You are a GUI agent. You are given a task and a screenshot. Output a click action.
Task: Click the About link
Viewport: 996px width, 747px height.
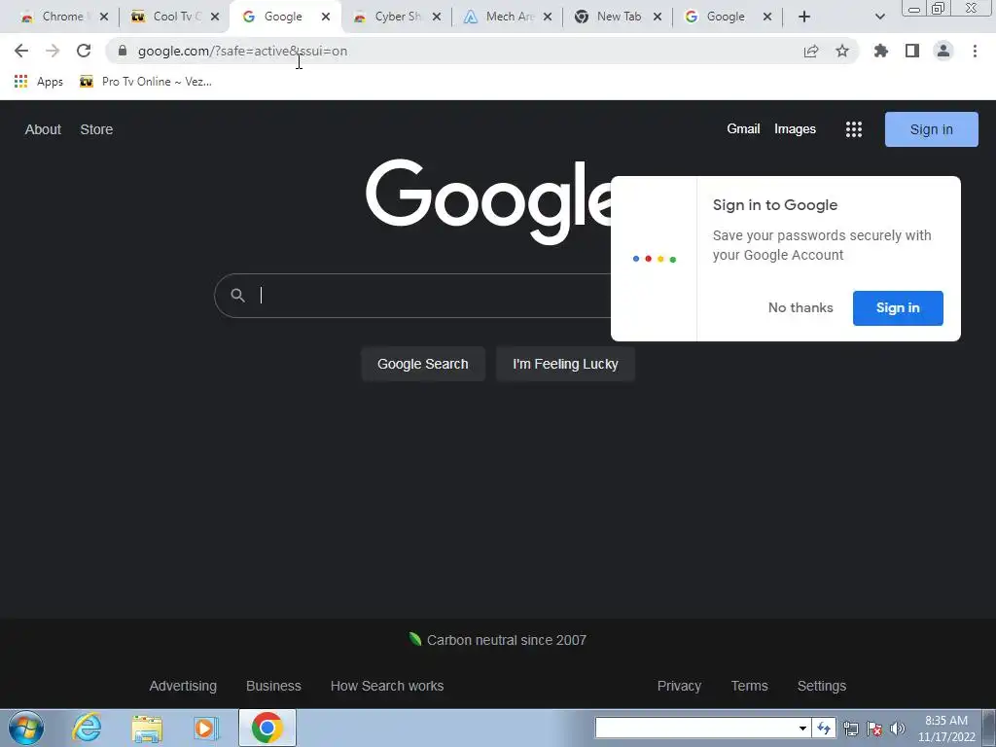tap(43, 129)
